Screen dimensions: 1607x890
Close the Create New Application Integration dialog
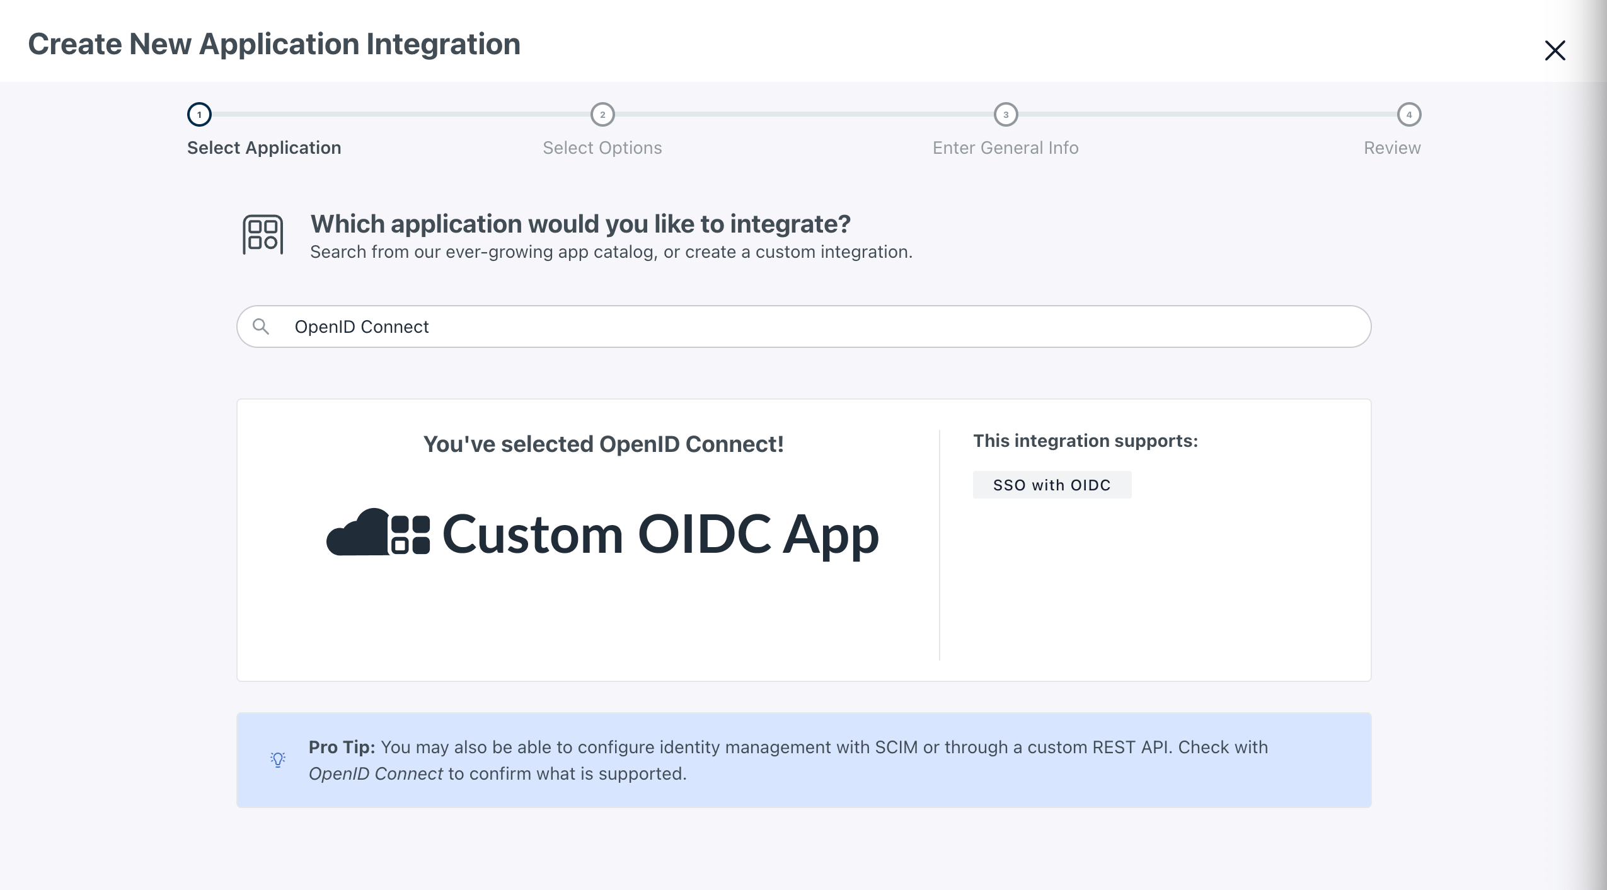coord(1555,50)
